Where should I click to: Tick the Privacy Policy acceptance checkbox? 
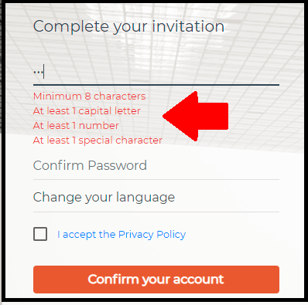40,234
